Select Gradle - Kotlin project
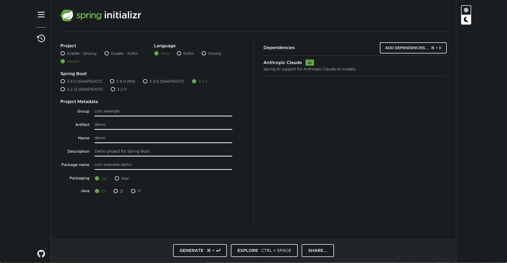The width and height of the screenshot is (507, 263). 121,54
